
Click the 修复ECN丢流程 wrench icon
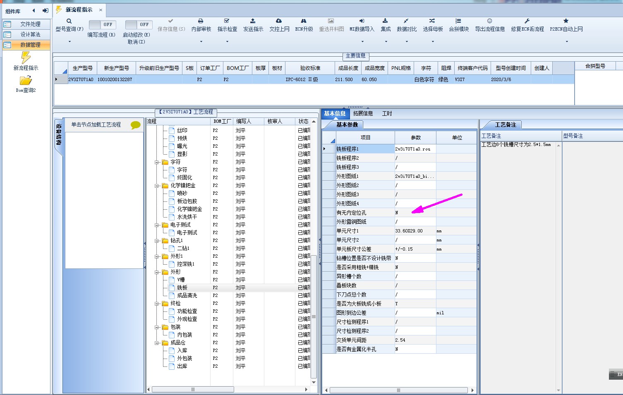point(527,21)
